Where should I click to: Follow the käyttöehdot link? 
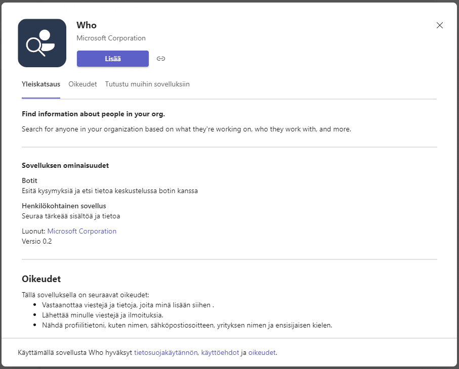pos(220,352)
